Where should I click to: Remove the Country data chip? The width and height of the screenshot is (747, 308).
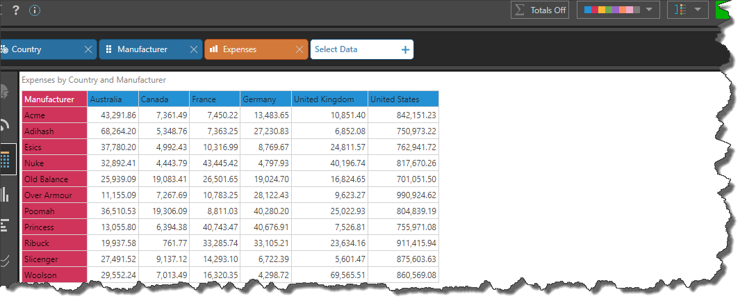click(88, 49)
